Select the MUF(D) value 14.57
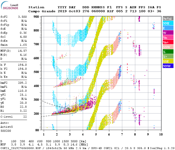Image resolution: width=175 pixels, height=150 pixels. tap(22, 51)
